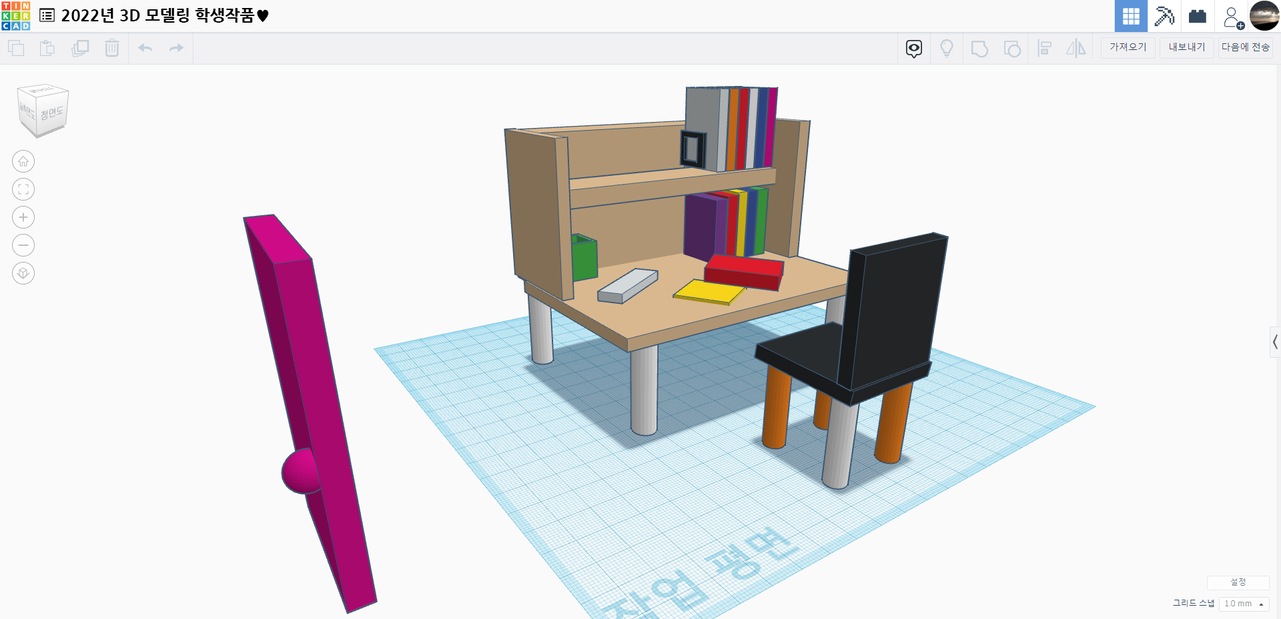Select the front orange chair leg

point(777,408)
